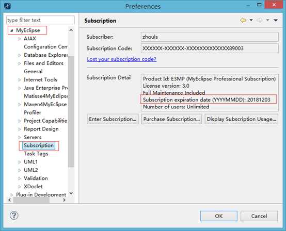Dismiss the dialog with Cancel
The image size is (286, 231).
point(259,216)
